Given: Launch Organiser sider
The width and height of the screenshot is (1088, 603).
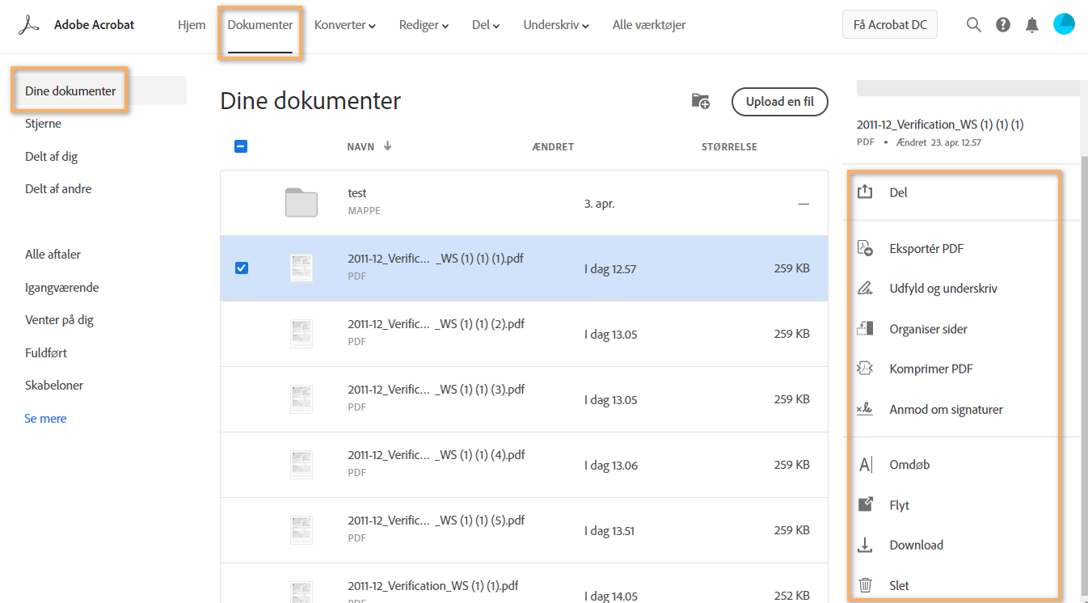Looking at the screenshot, I should (x=926, y=328).
